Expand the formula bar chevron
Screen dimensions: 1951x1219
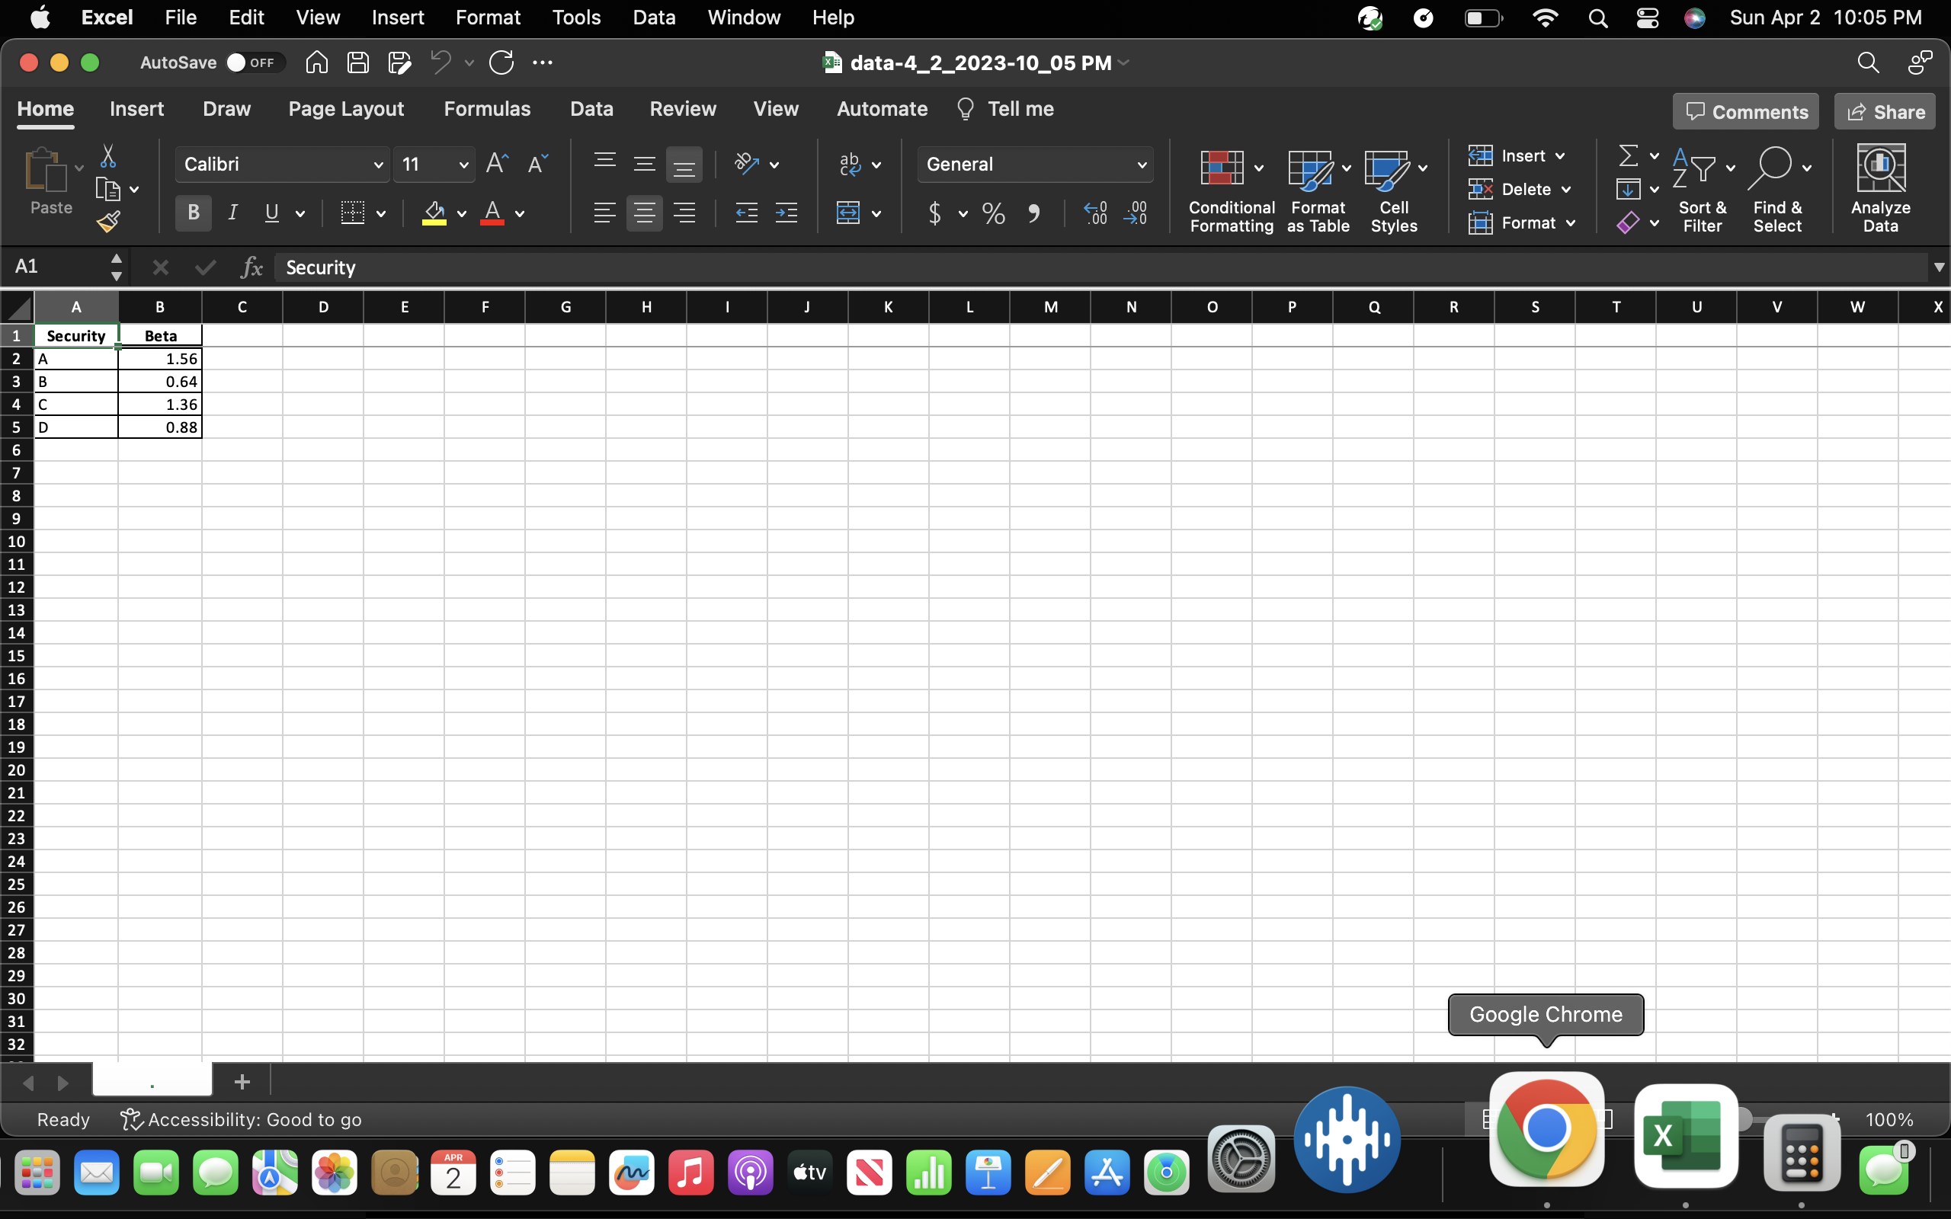(x=1938, y=267)
